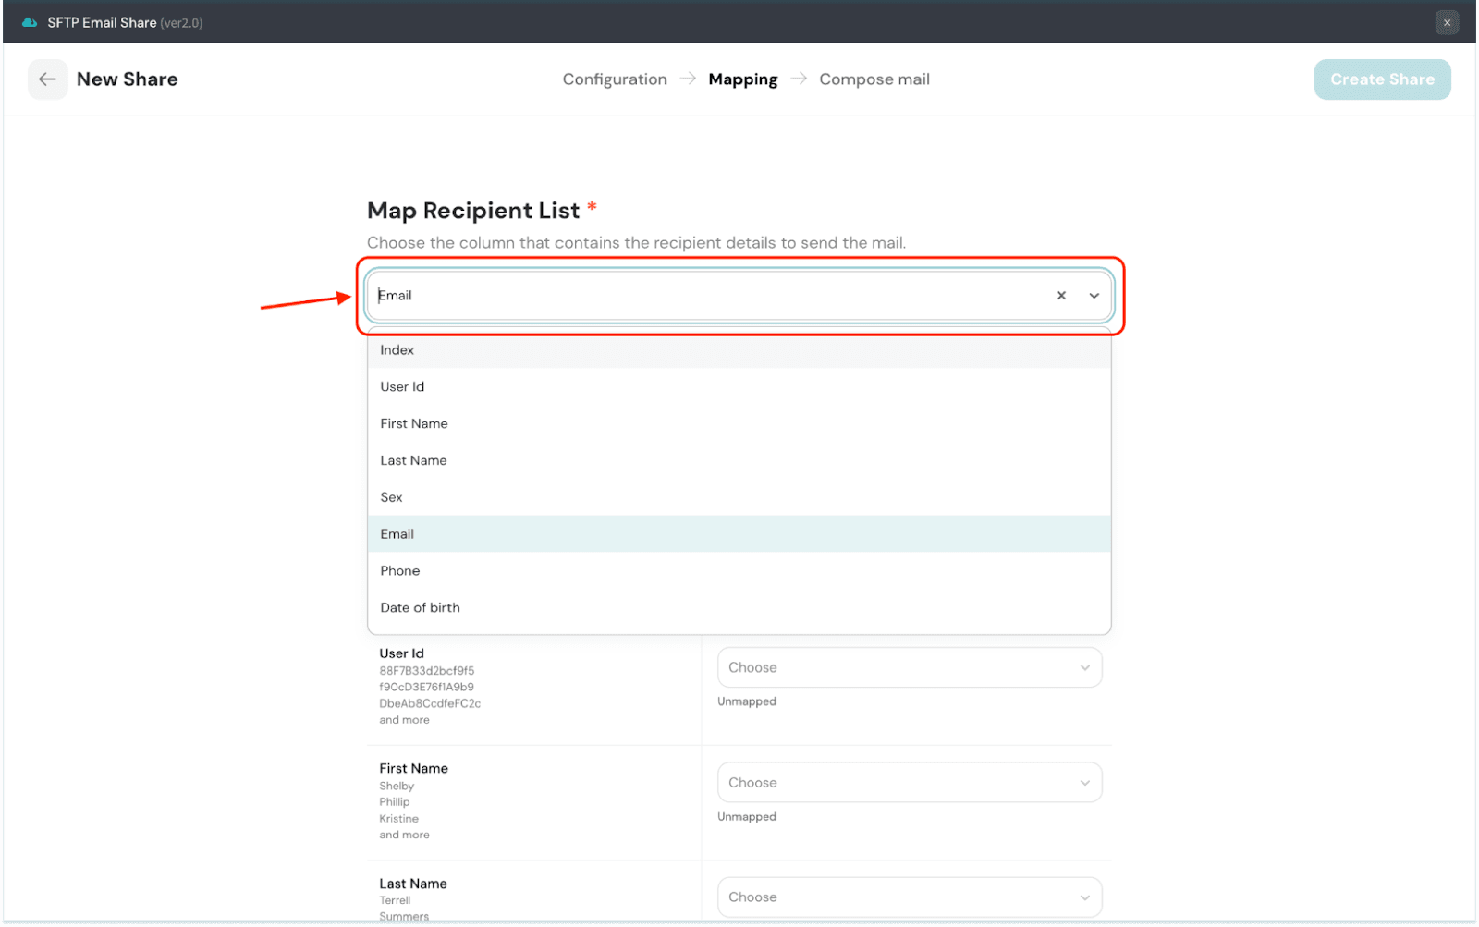
Task: Switch to the Compose mail step
Action: tap(874, 79)
